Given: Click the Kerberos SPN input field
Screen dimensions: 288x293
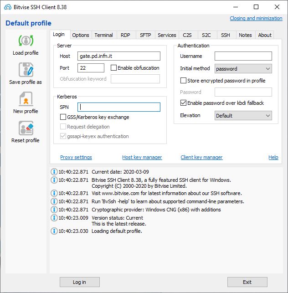Looking at the screenshot, I should [119, 107].
